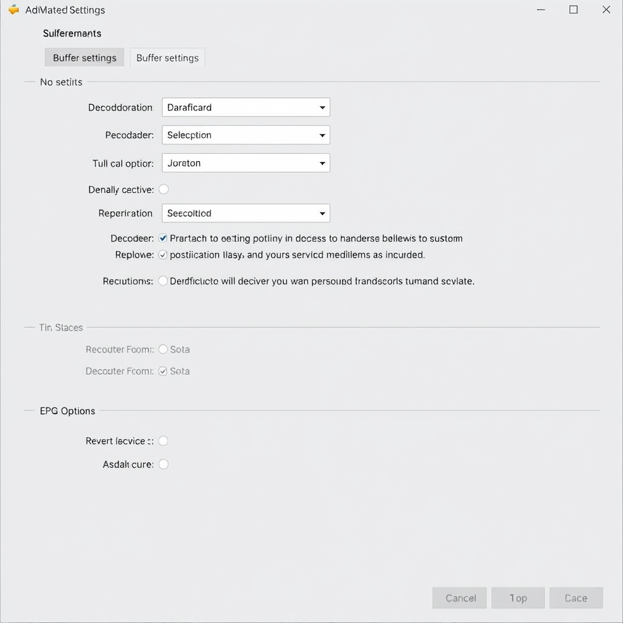Open the Decoddoration dropdown showing Daraficard
Screen dimensions: 623x623
coord(246,107)
